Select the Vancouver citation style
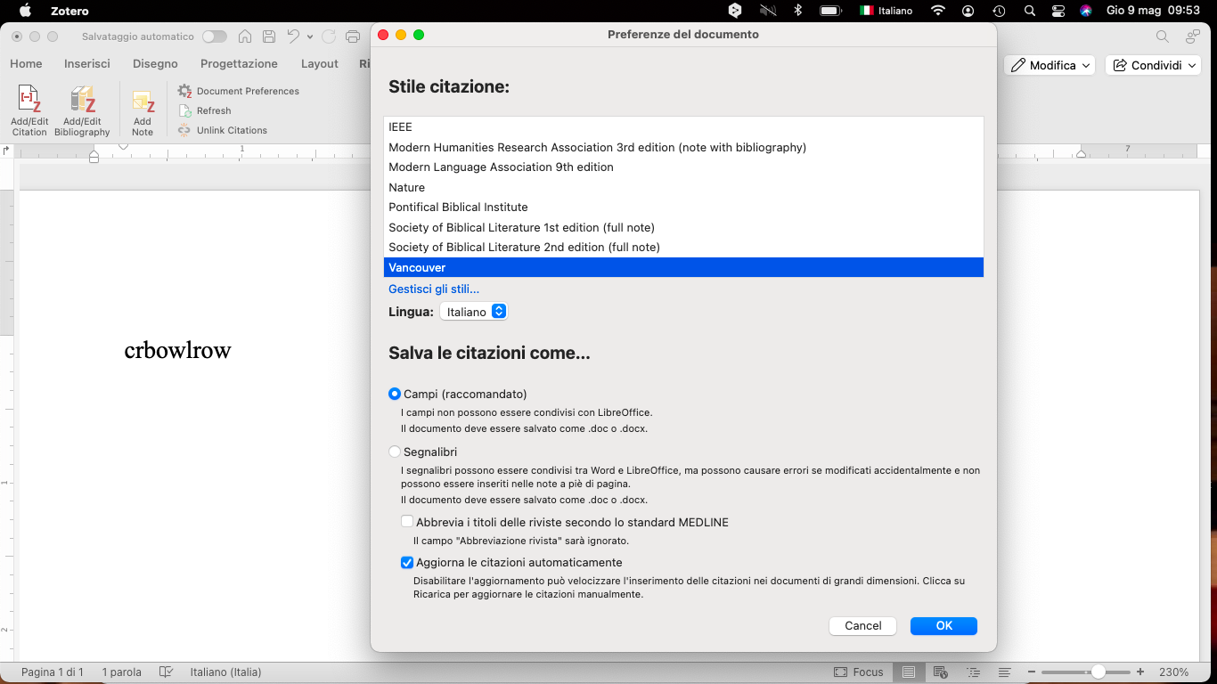1217x684 pixels. coord(683,267)
